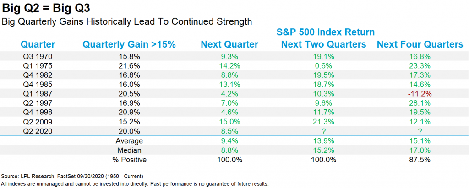Viewport: 469px width, 188px height.
Task: Click the source line citing LPL Research
Action: click(x=72, y=177)
